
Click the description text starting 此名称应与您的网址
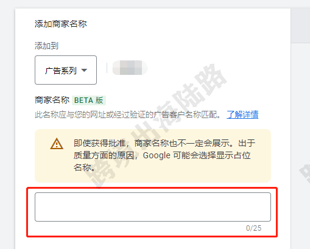(x=128, y=114)
